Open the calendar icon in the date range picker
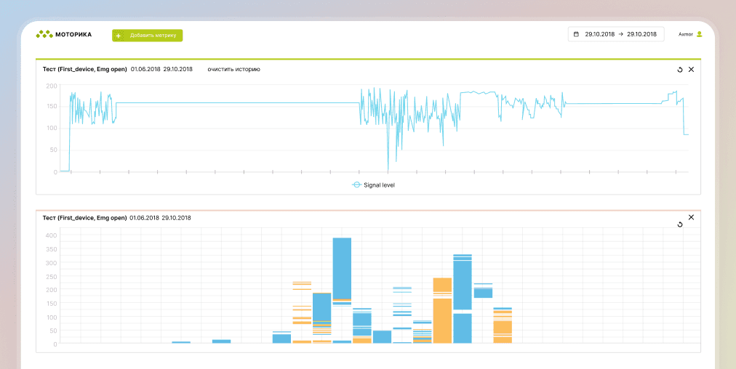Image resolution: width=736 pixels, height=369 pixels. pos(576,34)
